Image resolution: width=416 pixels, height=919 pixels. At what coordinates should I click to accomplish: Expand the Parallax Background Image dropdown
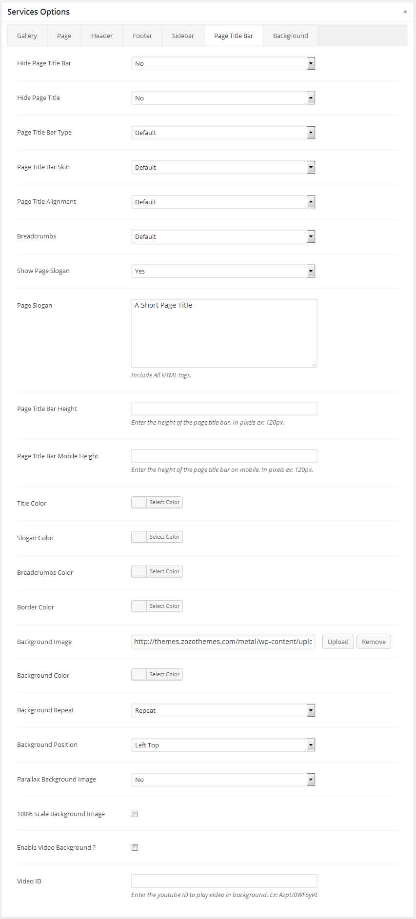click(223, 780)
